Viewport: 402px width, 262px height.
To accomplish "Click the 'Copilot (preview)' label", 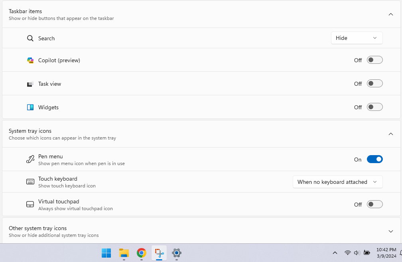I will (59, 60).
